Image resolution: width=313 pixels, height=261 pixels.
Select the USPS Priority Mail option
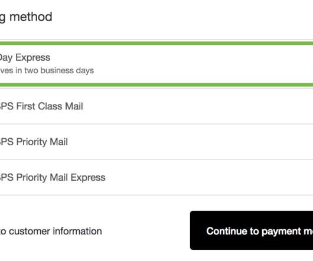[156, 142]
